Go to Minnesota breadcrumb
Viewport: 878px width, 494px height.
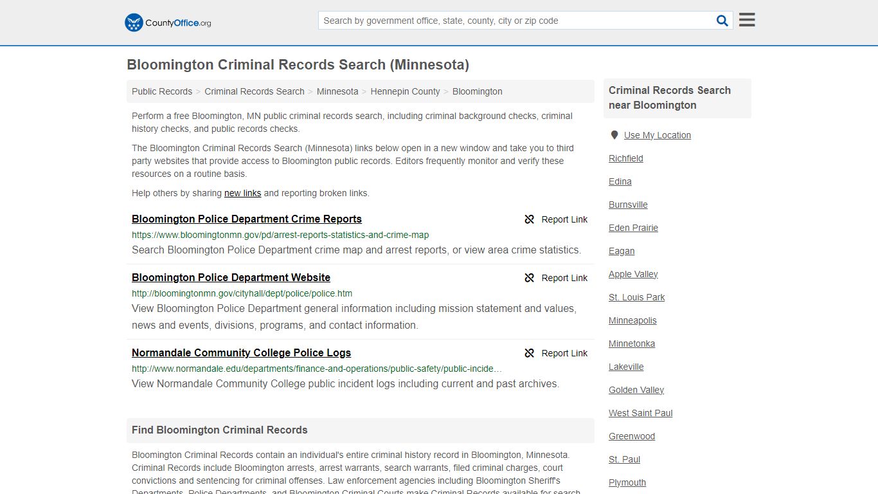point(337,91)
